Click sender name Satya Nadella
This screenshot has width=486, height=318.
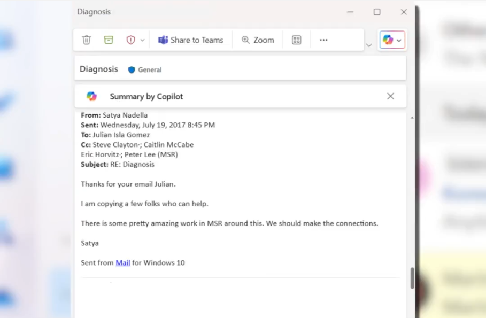pos(125,115)
